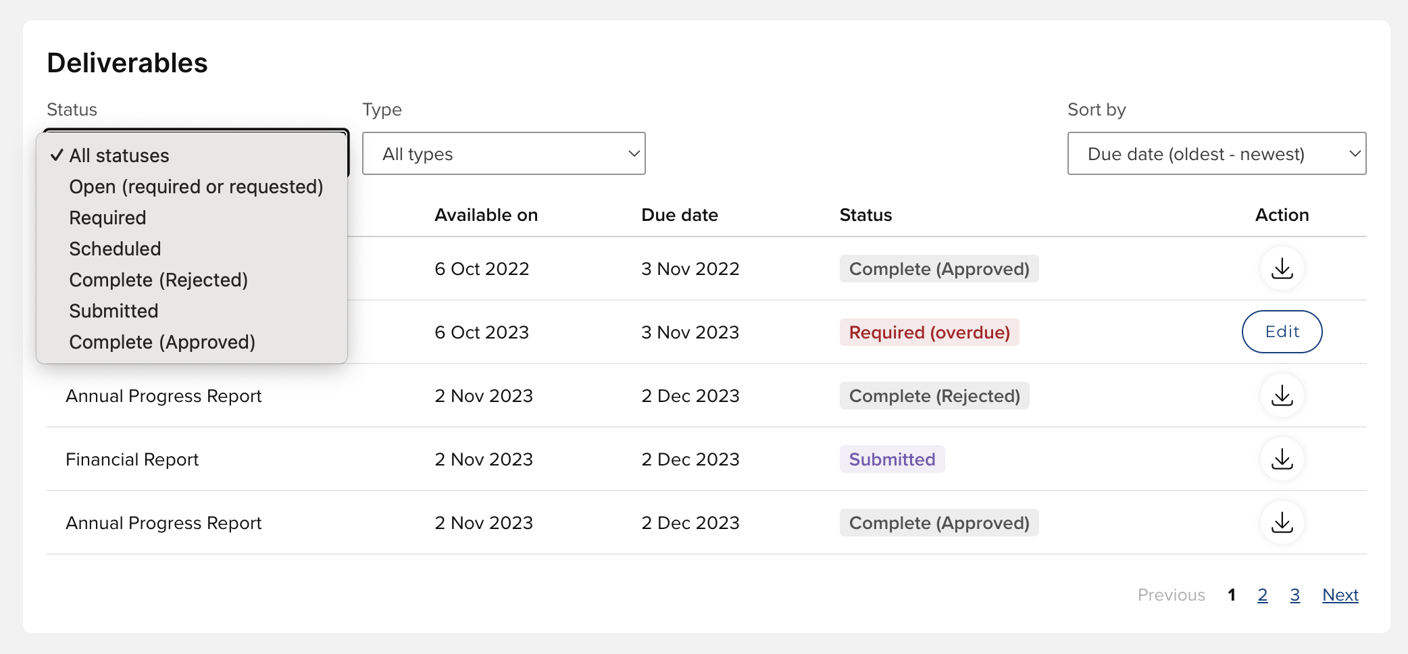Click the Edit button for overdue deliverable
The width and height of the screenshot is (1408, 654).
[1282, 332]
